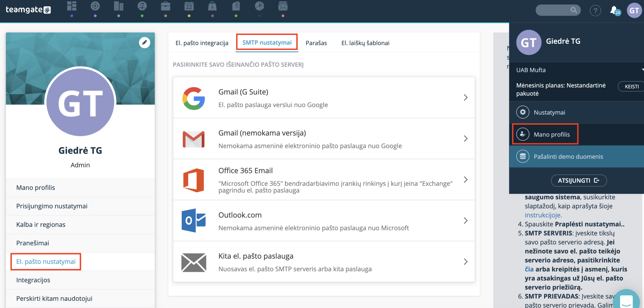Switch to SMTP nustatymai tab
The image size is (644, 308).
point(267,42)
